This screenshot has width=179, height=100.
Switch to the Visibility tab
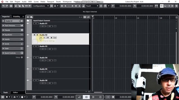(17, 17)
